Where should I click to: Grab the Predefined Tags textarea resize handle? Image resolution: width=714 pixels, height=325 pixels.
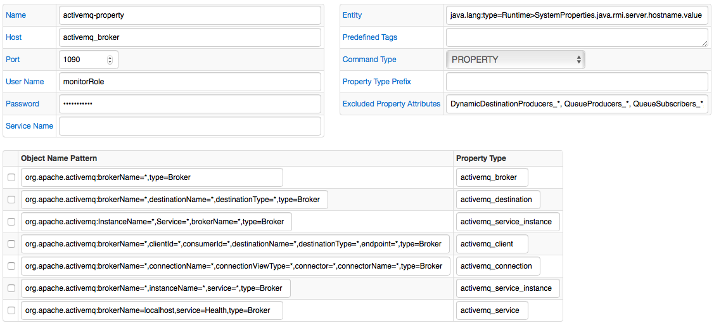click(x=705, y=43)
